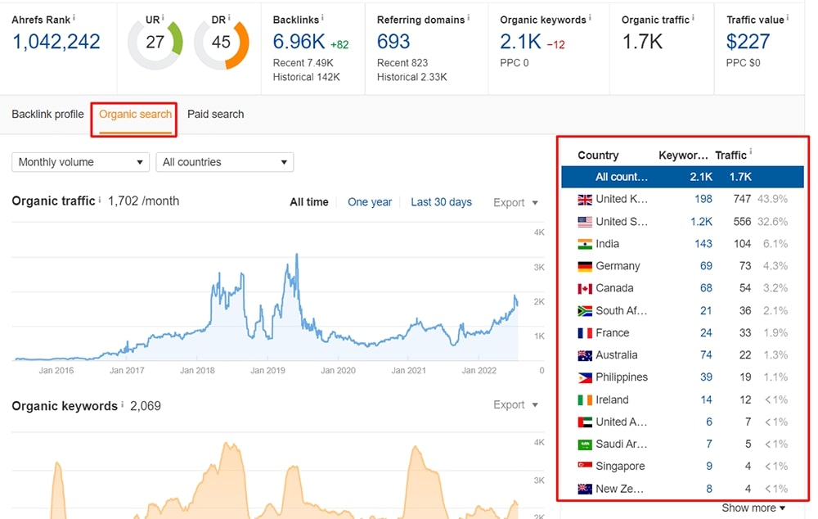Click info icon beside Organic traffic chart title

click(100, 200)
